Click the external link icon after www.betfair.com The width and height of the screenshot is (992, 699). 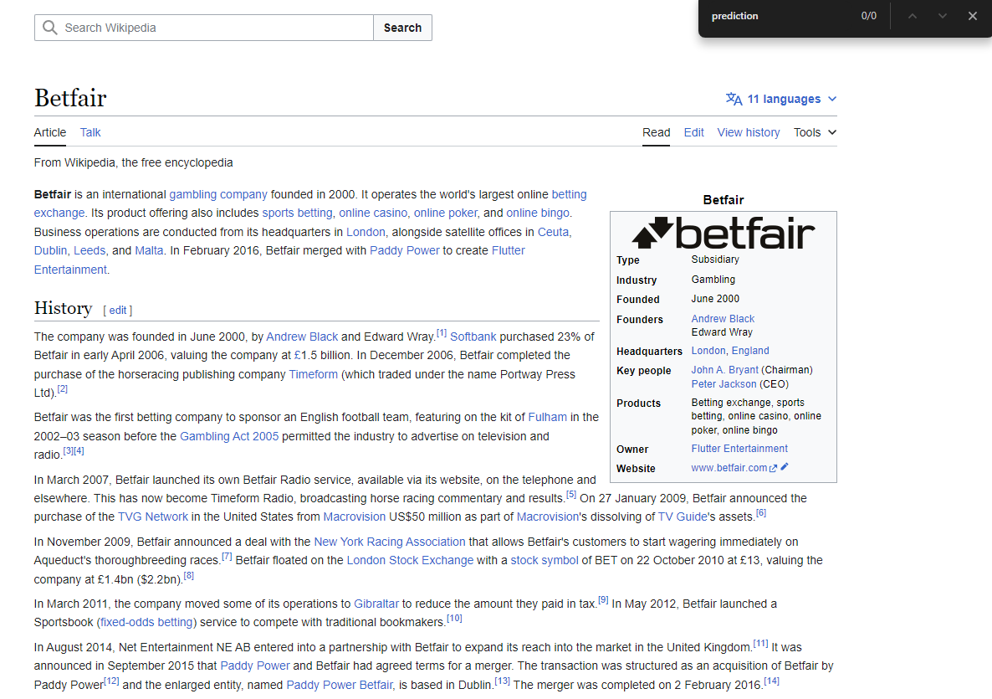click(773, 469)
